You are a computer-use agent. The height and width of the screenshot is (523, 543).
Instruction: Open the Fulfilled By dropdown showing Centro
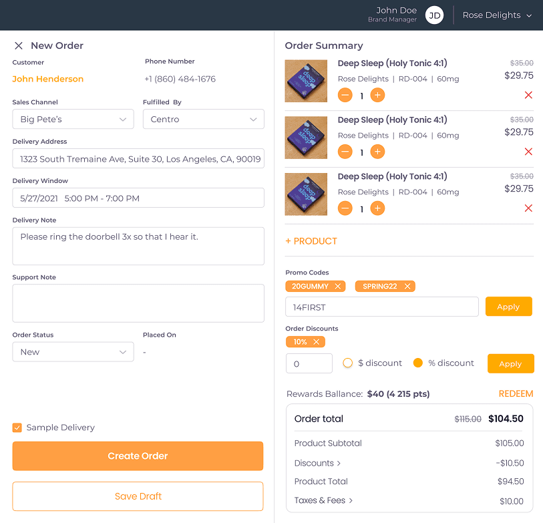(x=203, y=119)
